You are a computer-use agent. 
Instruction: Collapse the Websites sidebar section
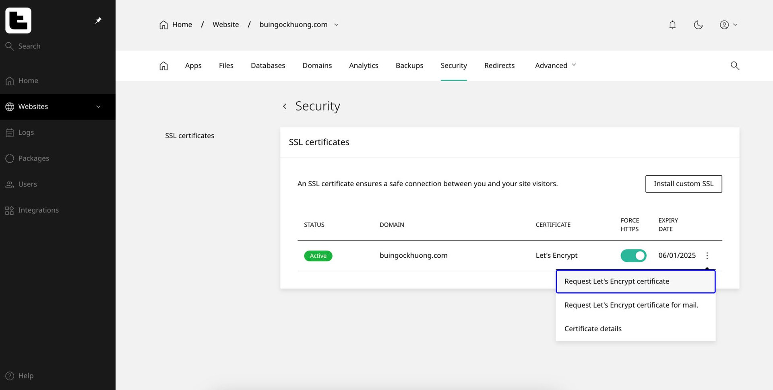coord(98,107)
